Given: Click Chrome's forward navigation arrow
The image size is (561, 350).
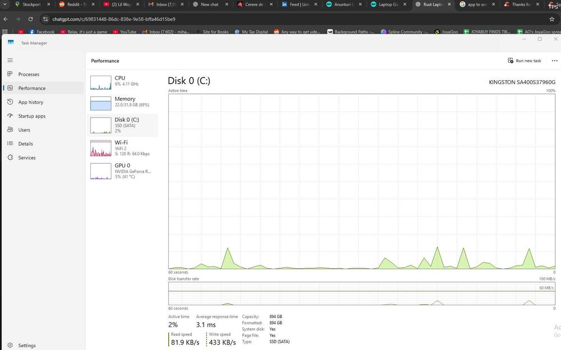Looking at the screenshot, I should 18,19.
